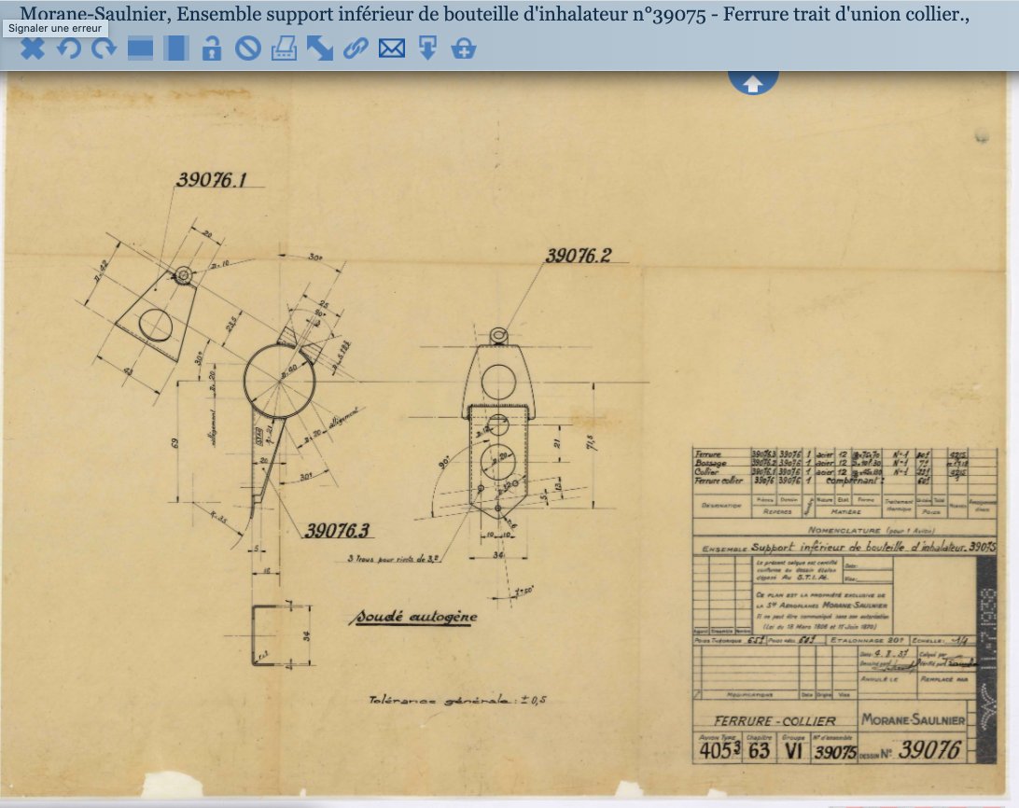Click the 'Signaler une erreur' tooltip label
Image resolution: width=1019 pixels, height=808 pixels.
[x=55, y=29]
